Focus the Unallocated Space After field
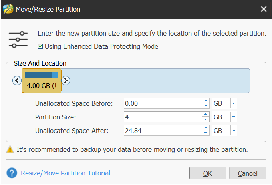Screen dimensions: 272x185 pyautogui.click(x=162, y=131)
